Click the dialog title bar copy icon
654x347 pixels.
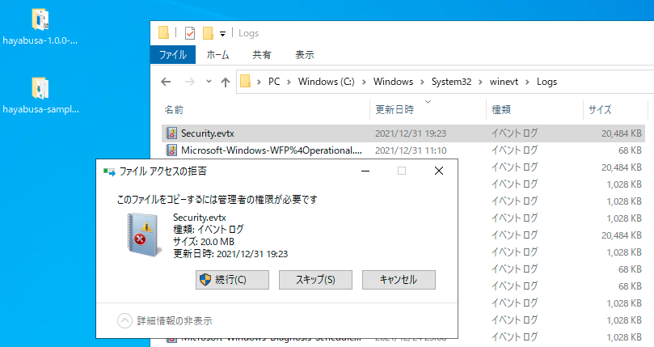point(109,171)
